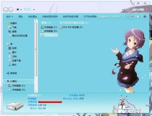
Task: Open the 文档 library
Action: point(12,57)
